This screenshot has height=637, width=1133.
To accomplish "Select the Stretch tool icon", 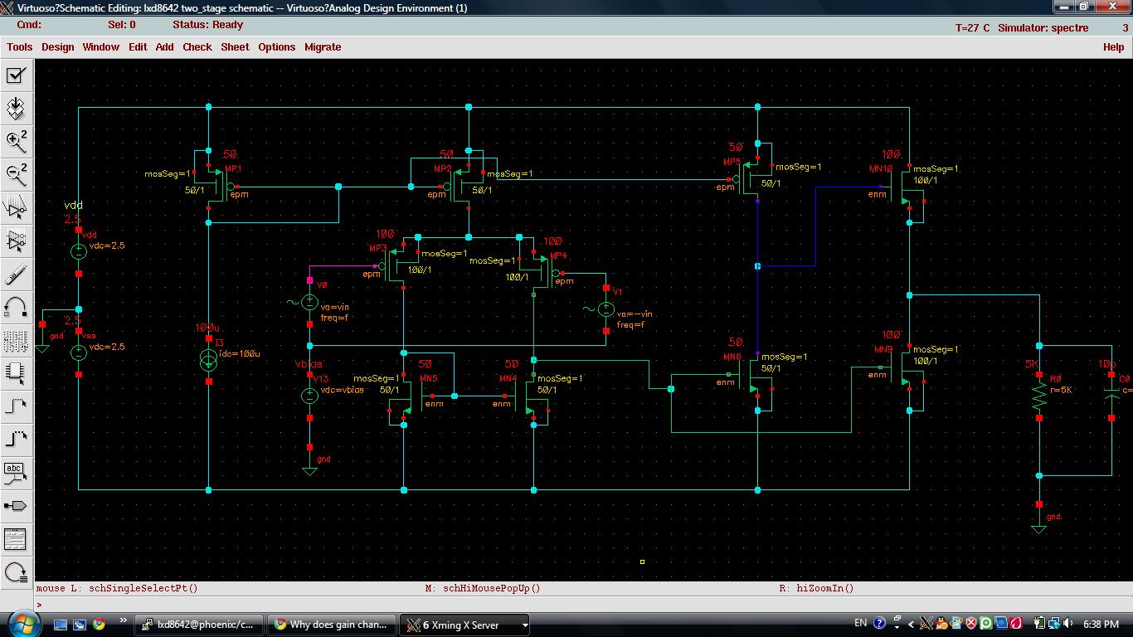I will coord(16,207).
